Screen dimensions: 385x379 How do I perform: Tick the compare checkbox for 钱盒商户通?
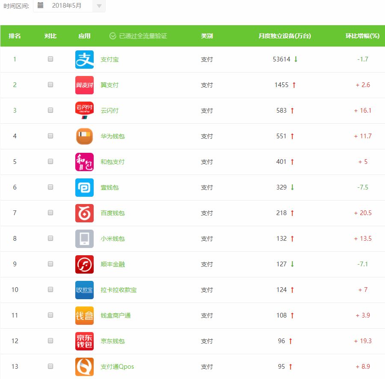[x=50, y=315]
